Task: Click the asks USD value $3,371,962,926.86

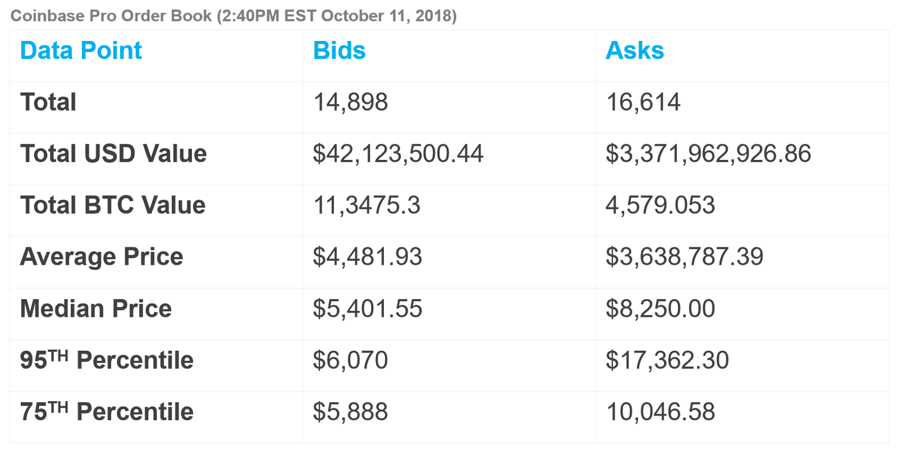Action: tap(708, 154)
